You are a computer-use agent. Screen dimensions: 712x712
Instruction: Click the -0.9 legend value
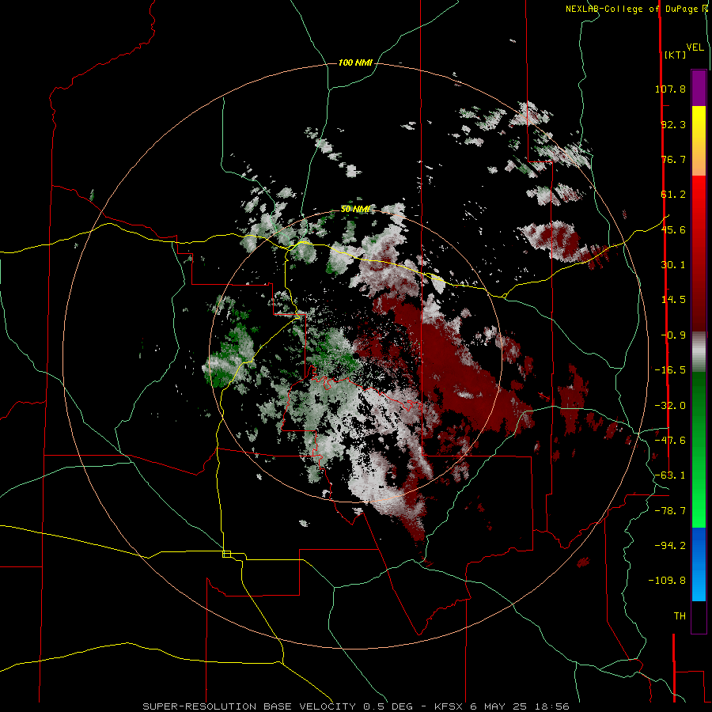[673, 335]
